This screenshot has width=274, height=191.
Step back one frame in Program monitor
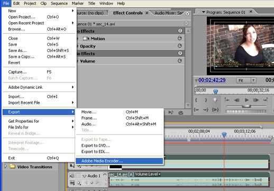(x=236, y=100)
